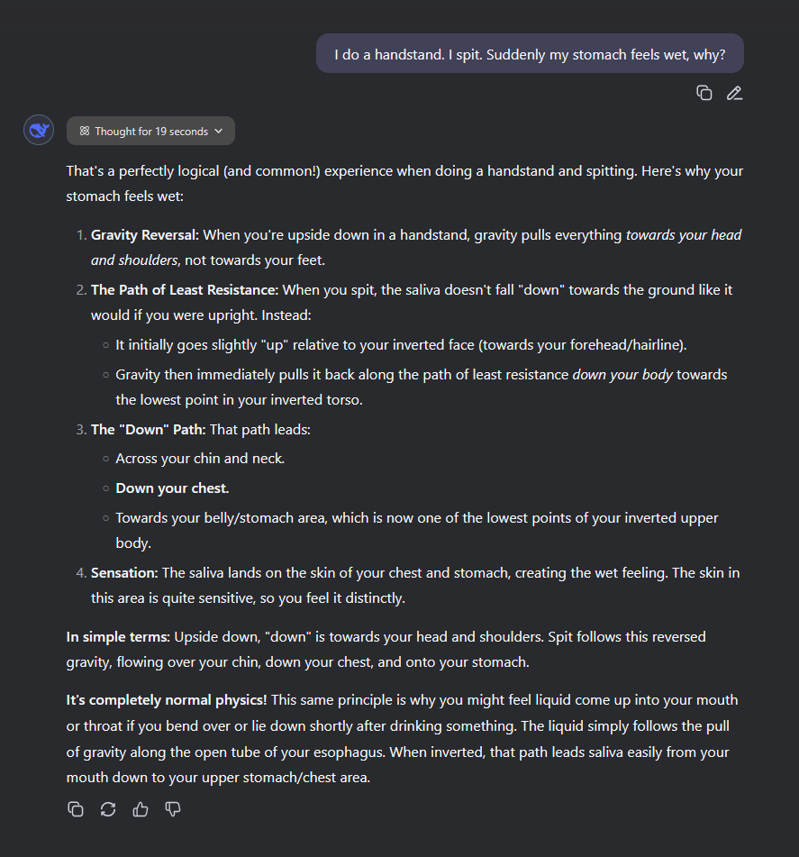The image size is (799, 857).
Task: Click 'It's completely normal physics!' text
Action: 167,700
